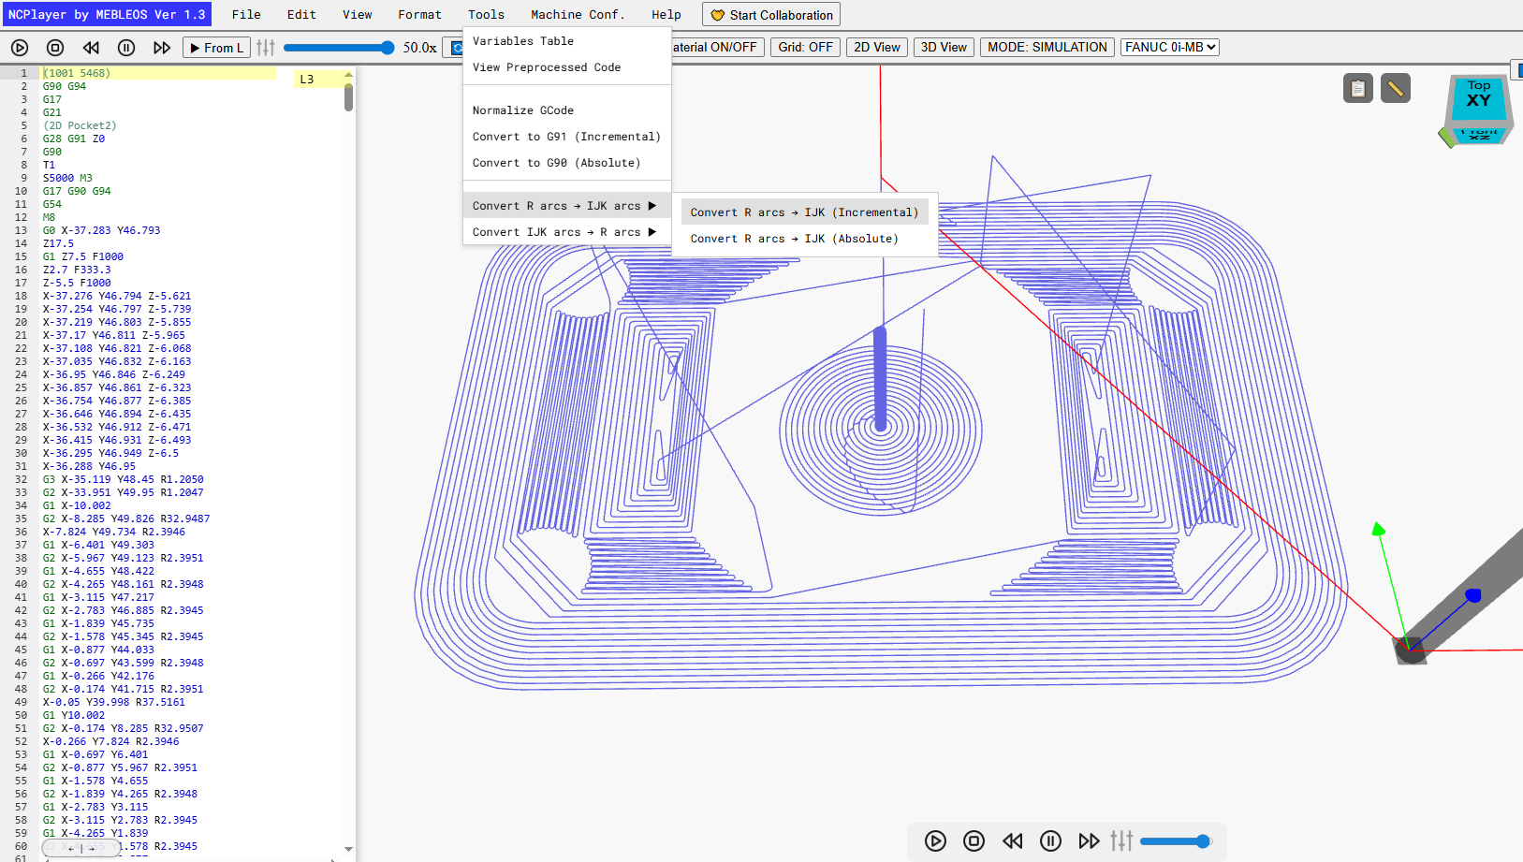Click code line 'G1 Z7.5 F1000'

pyautogui.click(x=83, y=256)
